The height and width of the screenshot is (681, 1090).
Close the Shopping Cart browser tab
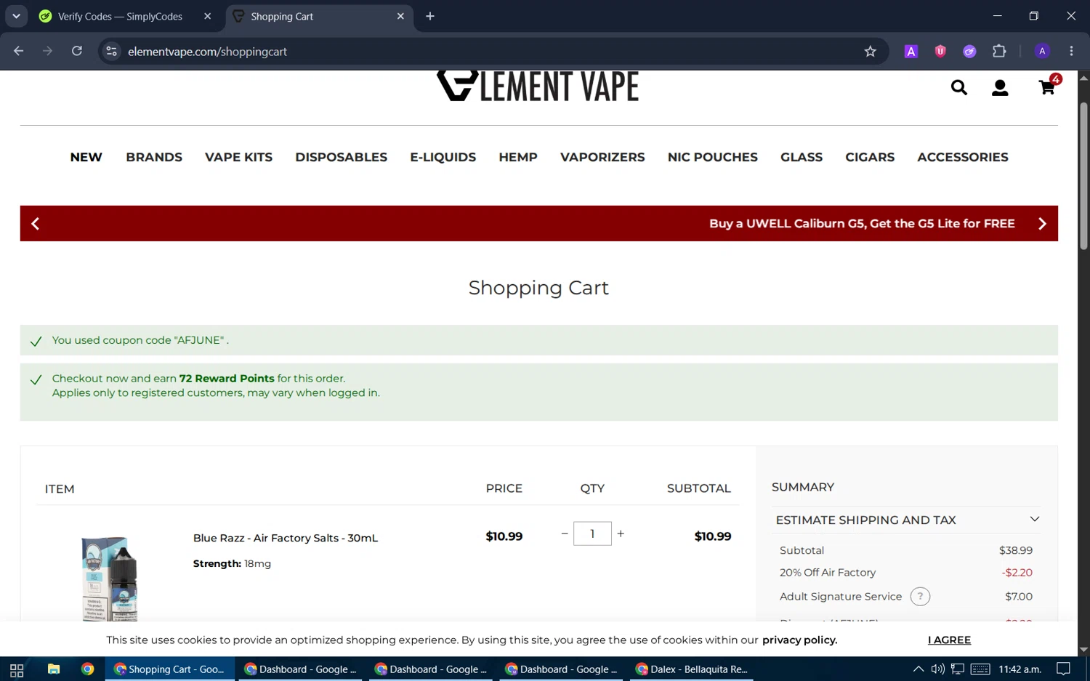click(400, 16)
